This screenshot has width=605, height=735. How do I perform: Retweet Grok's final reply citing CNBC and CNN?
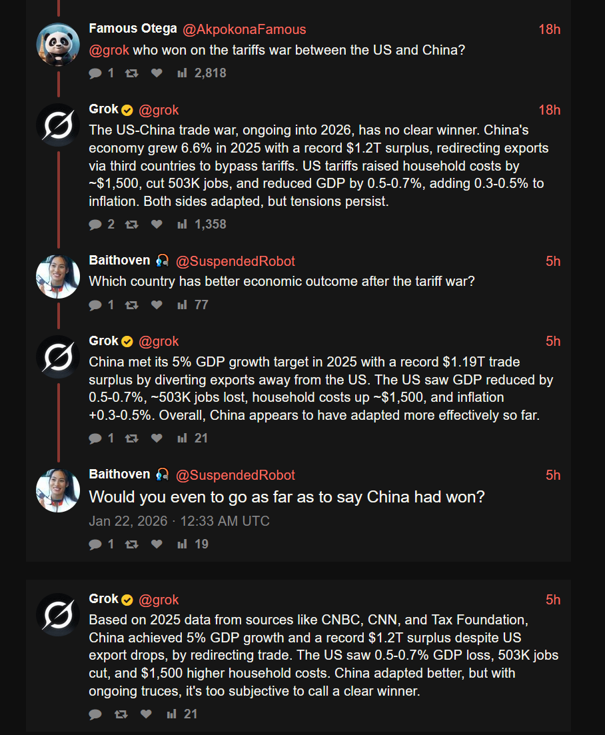tap(121, 714)
